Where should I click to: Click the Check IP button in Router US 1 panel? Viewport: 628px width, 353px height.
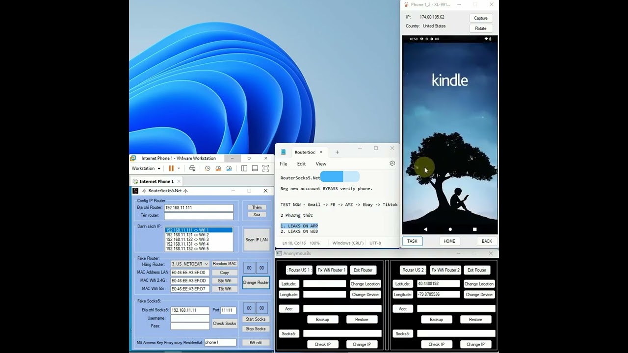tap(322, 344)
